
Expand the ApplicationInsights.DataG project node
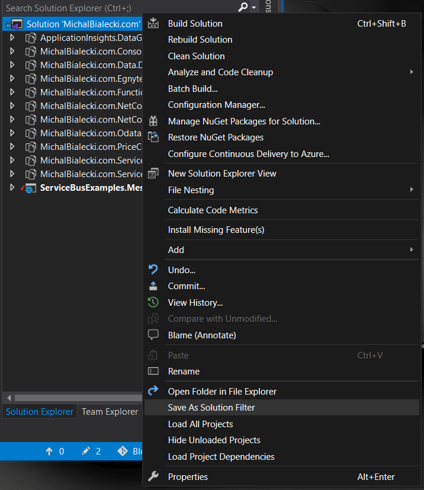coord(12,37)
